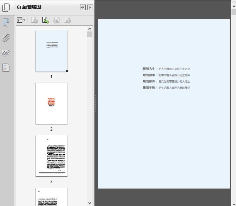
Task: Click page 1 thumbnail resize handle
Action: 67,71
